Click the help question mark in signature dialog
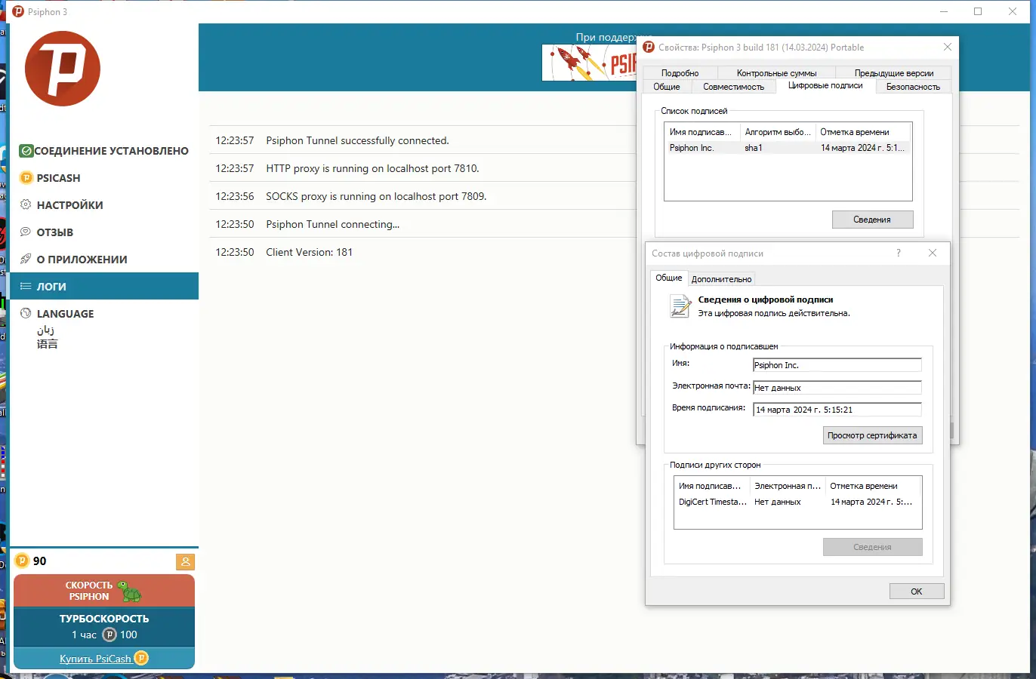 pyautogui.click(x=899, y=253)
